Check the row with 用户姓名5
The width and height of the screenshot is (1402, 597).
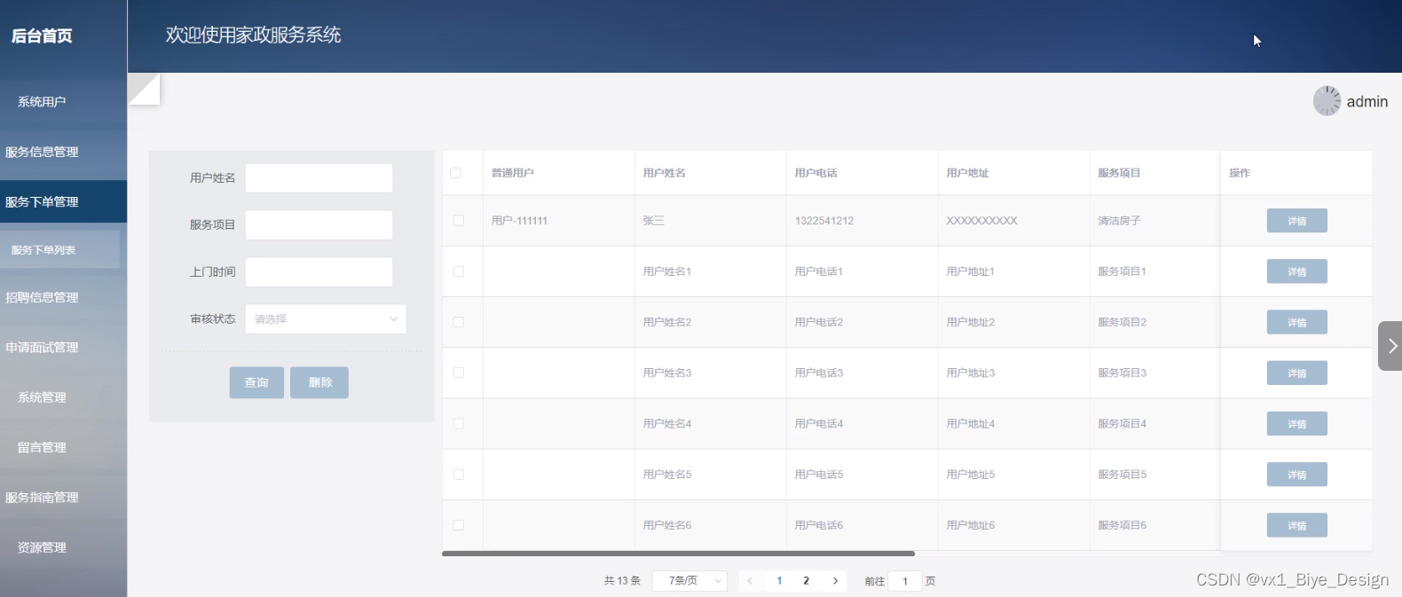pos(459,475)
